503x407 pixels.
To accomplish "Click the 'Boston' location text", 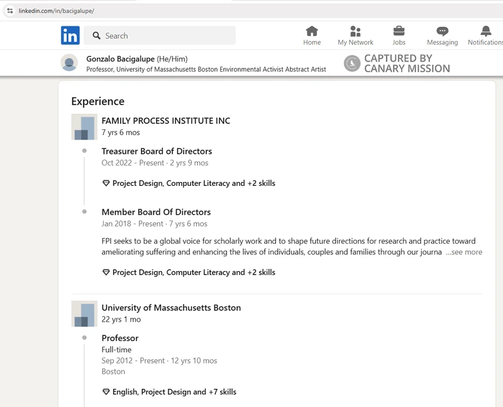I will [113, 371].
